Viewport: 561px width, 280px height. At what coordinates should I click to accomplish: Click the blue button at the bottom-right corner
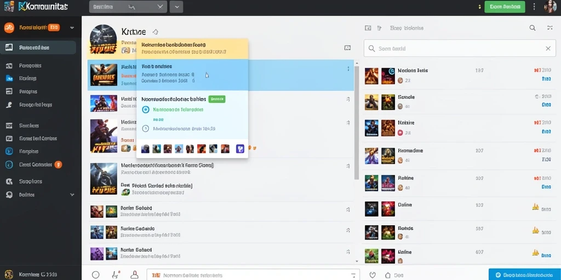point(525,275)
